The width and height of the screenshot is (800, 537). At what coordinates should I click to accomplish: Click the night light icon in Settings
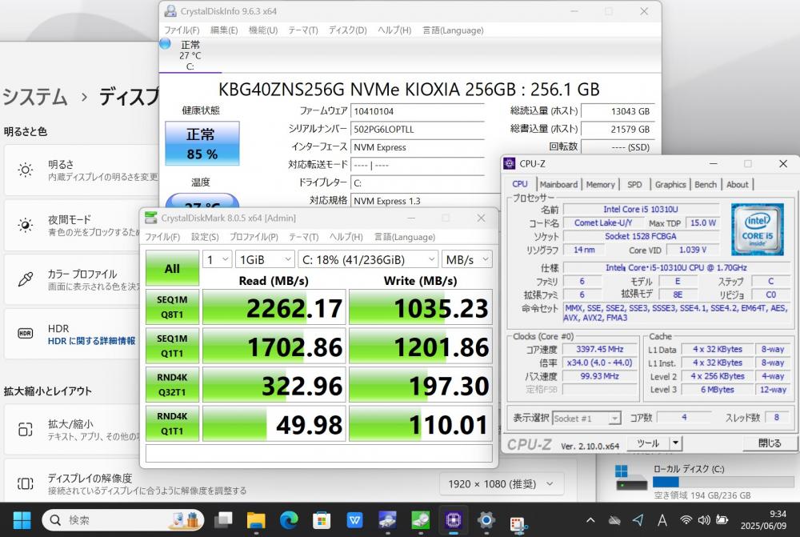click(x=25, y=225)
